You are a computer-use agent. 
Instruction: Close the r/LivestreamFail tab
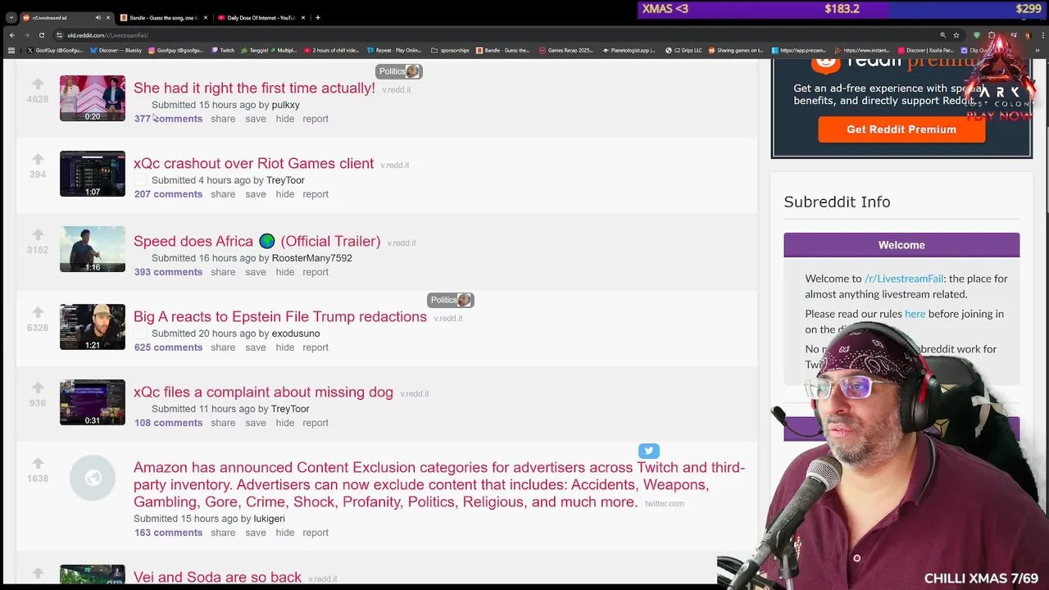point(107,17)
